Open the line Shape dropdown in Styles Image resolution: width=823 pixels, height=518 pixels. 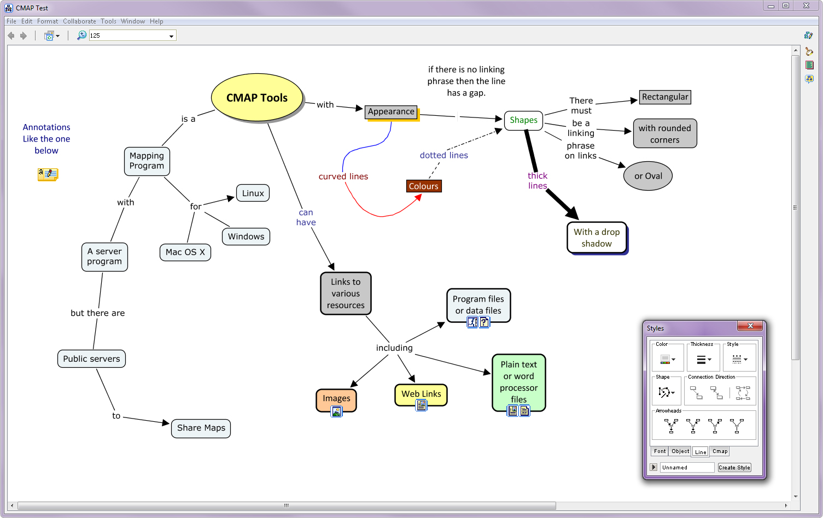tap(667, 392)
